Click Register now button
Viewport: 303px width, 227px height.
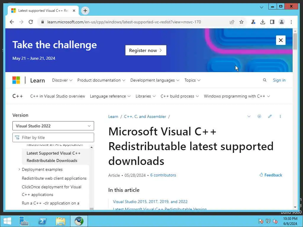coord(146,50)
